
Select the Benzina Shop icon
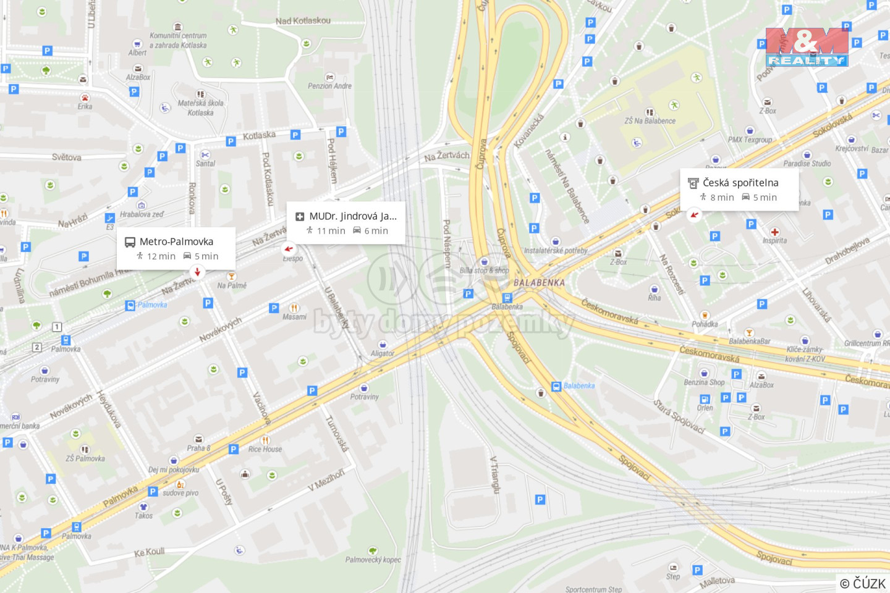click(x=704, y=373)
